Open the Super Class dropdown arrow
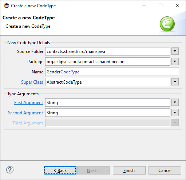 point(175,82)
